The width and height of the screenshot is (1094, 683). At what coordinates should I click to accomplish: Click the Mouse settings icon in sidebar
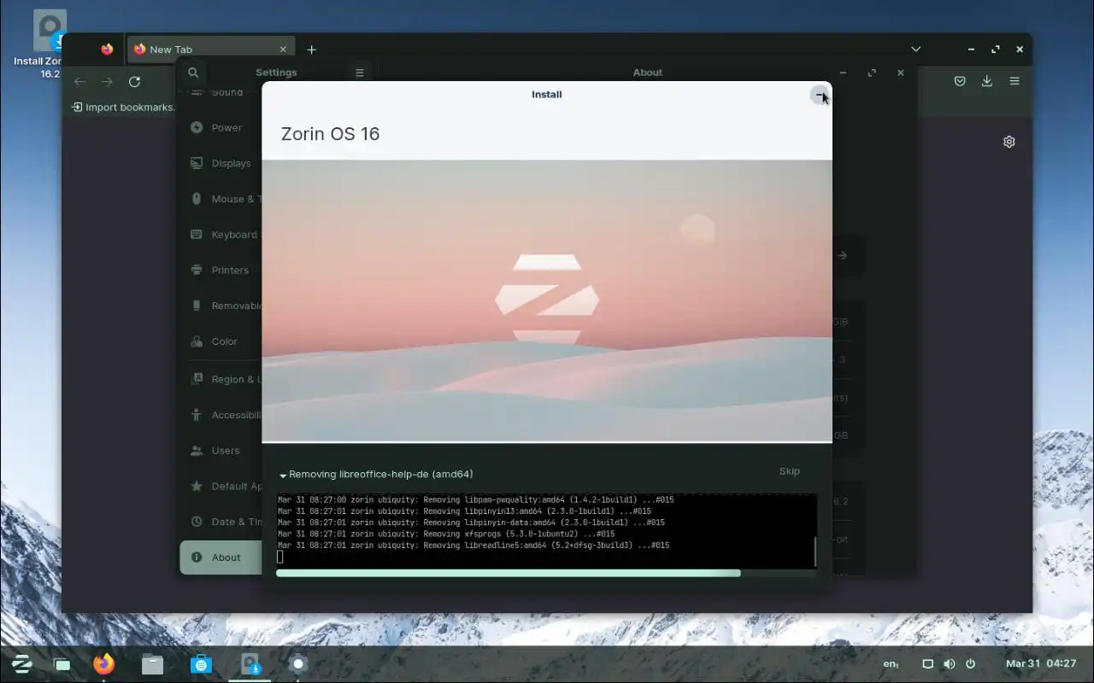pos(197,199)
